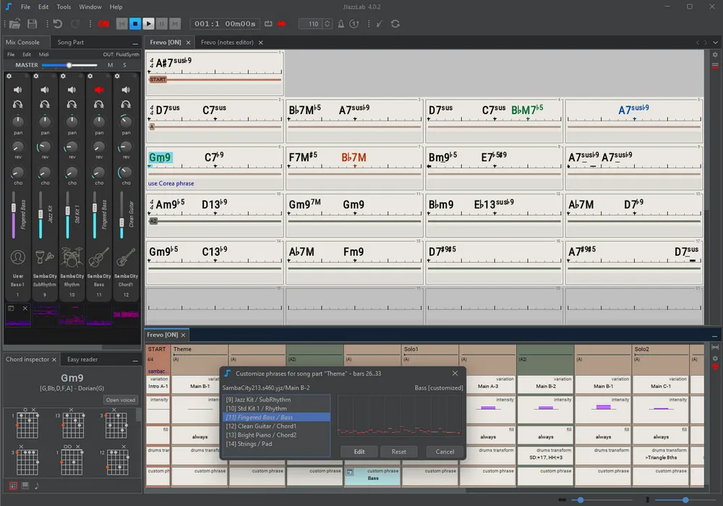Click the refresh arrows icon in the toolbar

pyautogui.click(x=395, y=24)
